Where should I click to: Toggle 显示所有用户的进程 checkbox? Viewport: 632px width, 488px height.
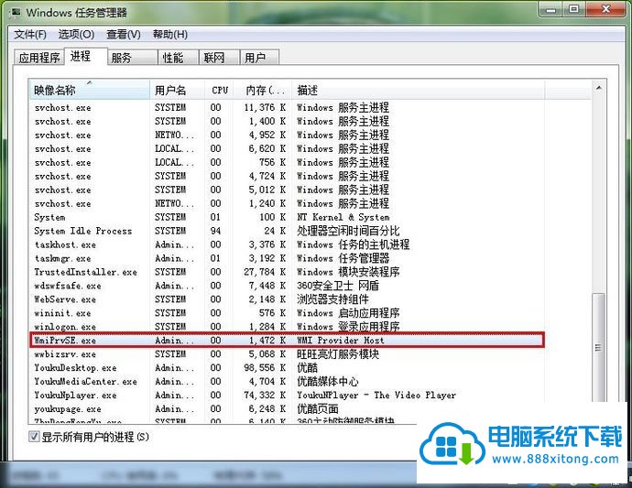(x=34, y=437)
